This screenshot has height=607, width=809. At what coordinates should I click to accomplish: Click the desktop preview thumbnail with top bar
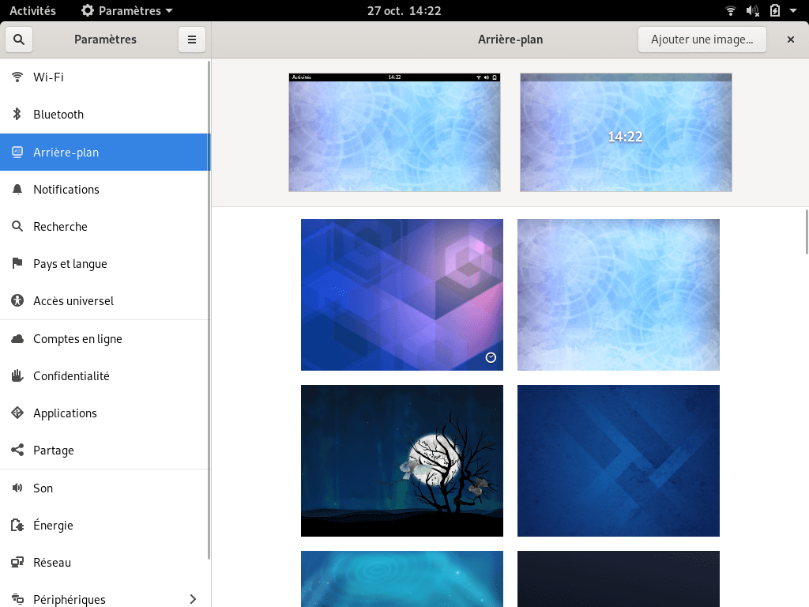point(395,133)
